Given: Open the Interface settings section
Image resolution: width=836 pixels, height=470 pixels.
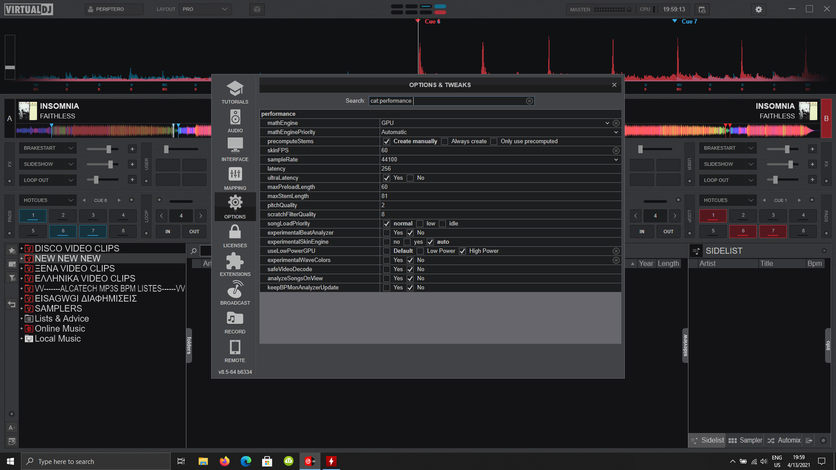Looking at the screenshot, I should 235,150.
